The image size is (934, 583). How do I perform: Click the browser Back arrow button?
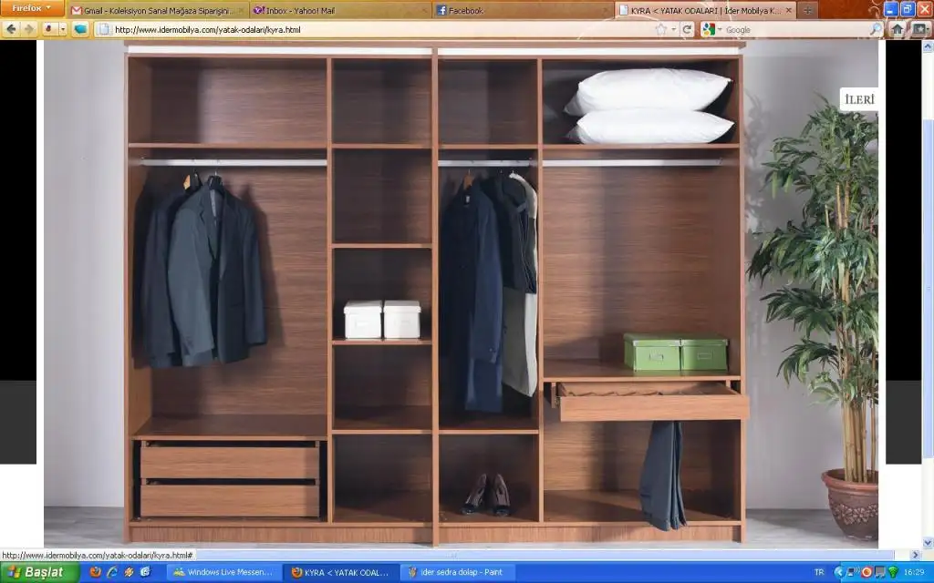tap(11, 29)
